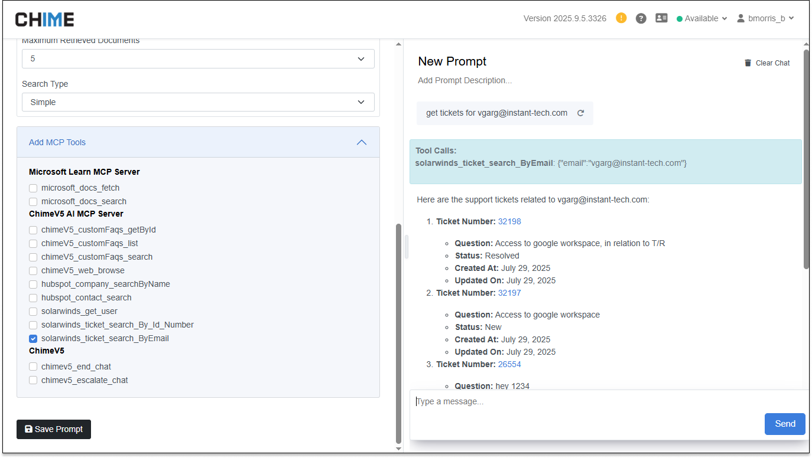The height and width of the screenshot is (458, 812).
Task: Click the Add Prompt Description field
Action: pyautogui.click(x=465, y=80)
